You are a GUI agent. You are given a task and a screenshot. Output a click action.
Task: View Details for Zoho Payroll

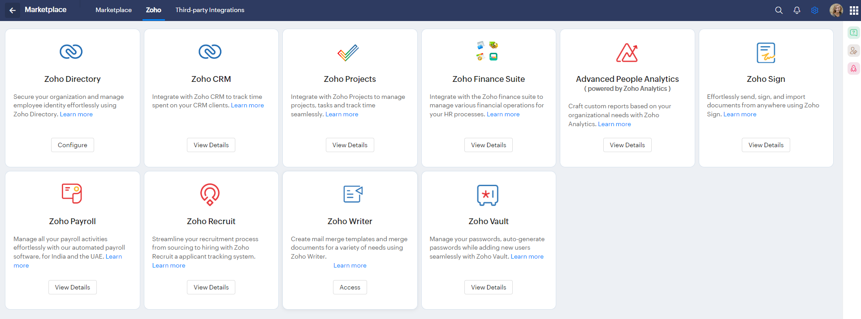coord(73,287)
